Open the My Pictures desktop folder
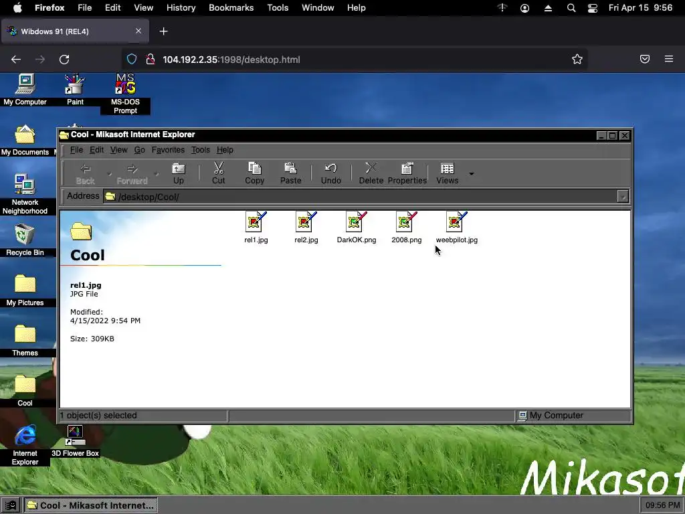The width and height of the screenshot is (685, 514). (x=25, y=290)
